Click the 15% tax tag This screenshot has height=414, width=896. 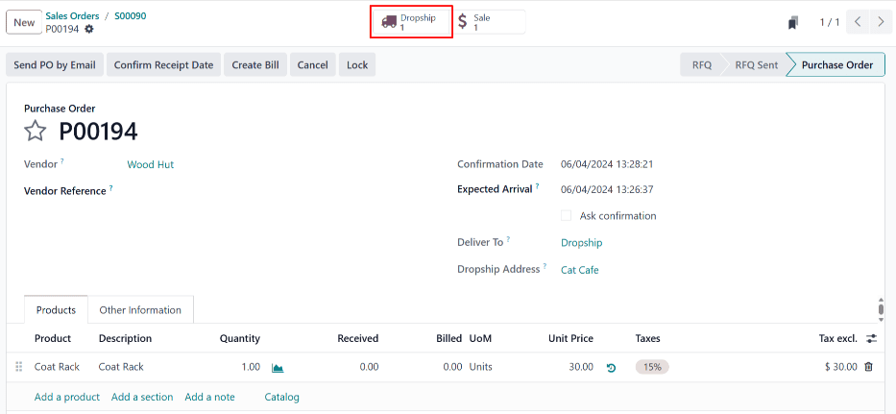[x=652, y=367]
